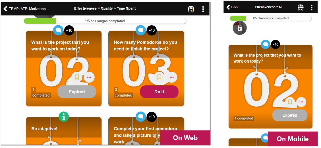
Task: Click chat bubble icon above Pomodoros card
Action: pos(141,30)
